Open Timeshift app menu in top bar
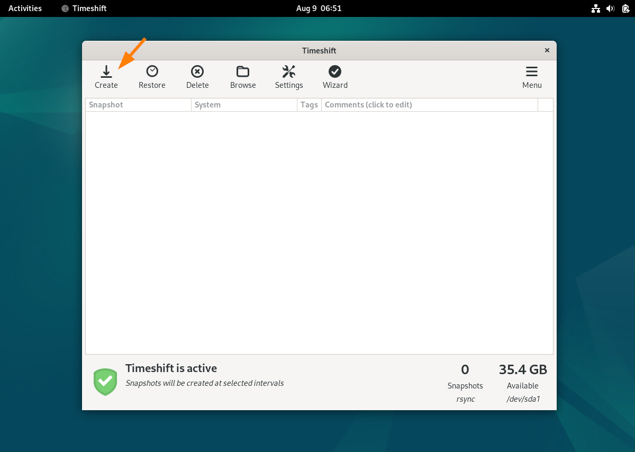The height and width of the screenshot is (452, 635). pyautogui.click(x=84, y=8)
